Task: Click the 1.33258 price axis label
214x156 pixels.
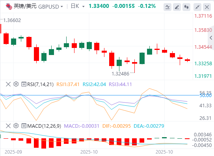Action: click(x=203, y=64)
